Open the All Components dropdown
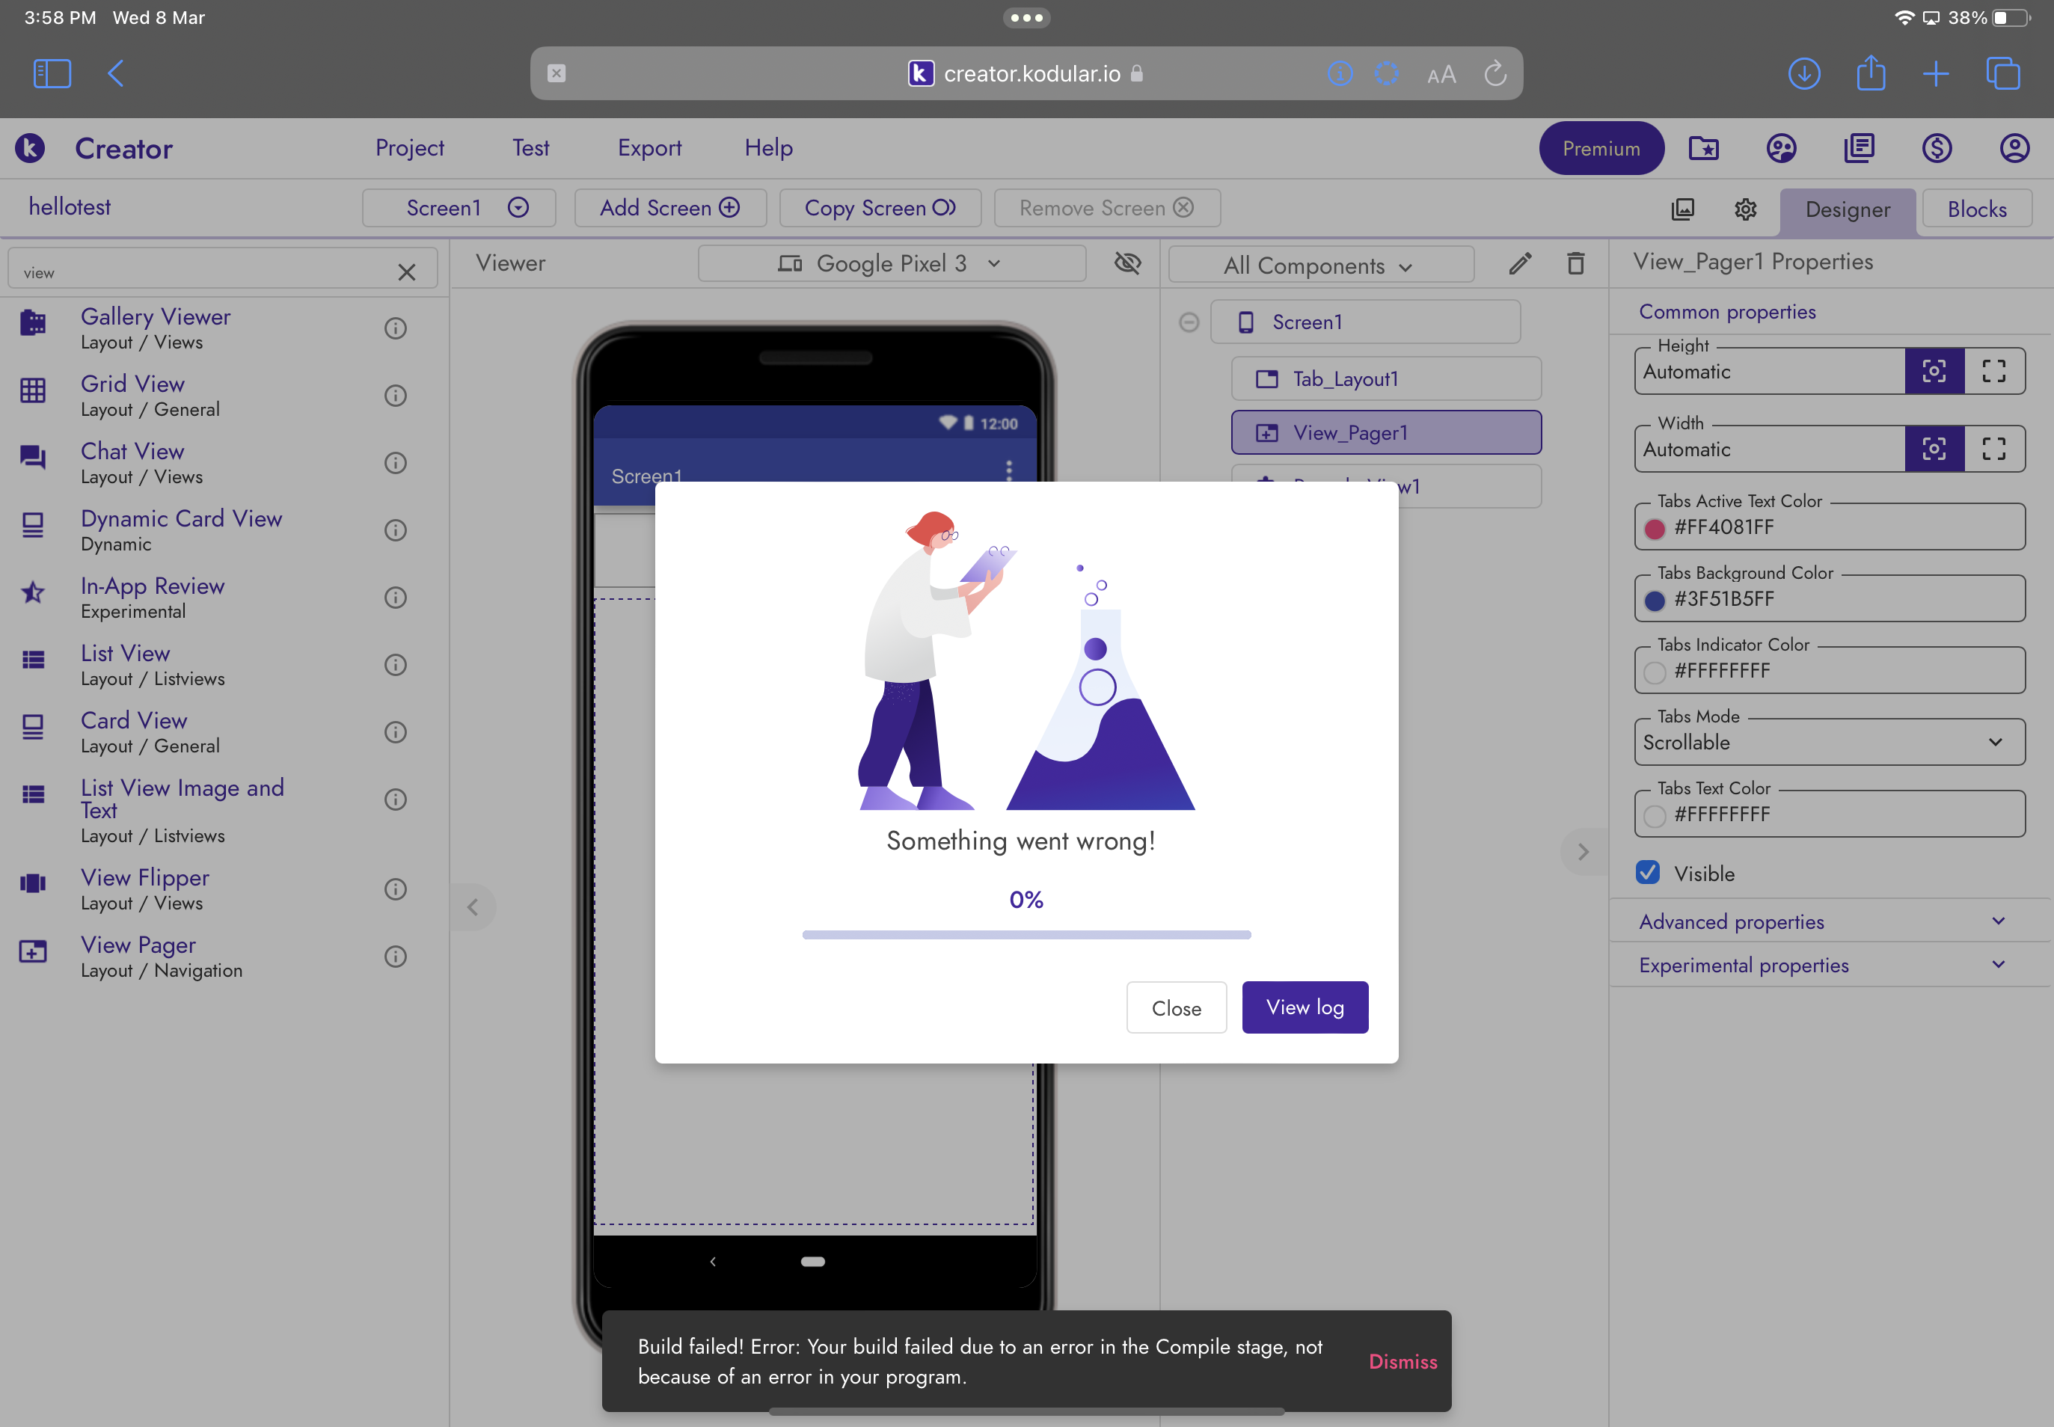This screenshot has width=2054, height=1427. [1321, 266]
